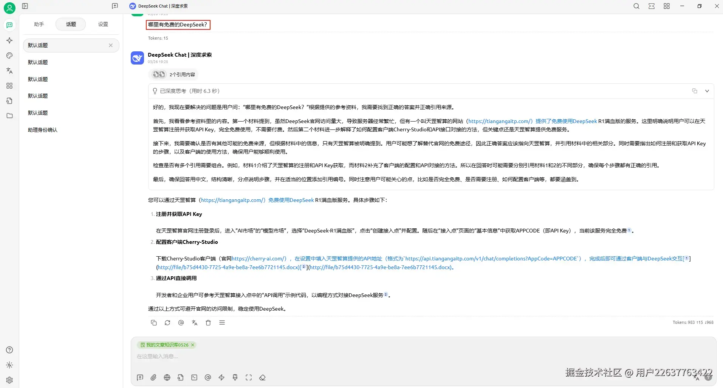The width and height of the screenshot is (723, 388).
Task: Click the DeepSeek whale avatar on message
Action: point(137,58)
